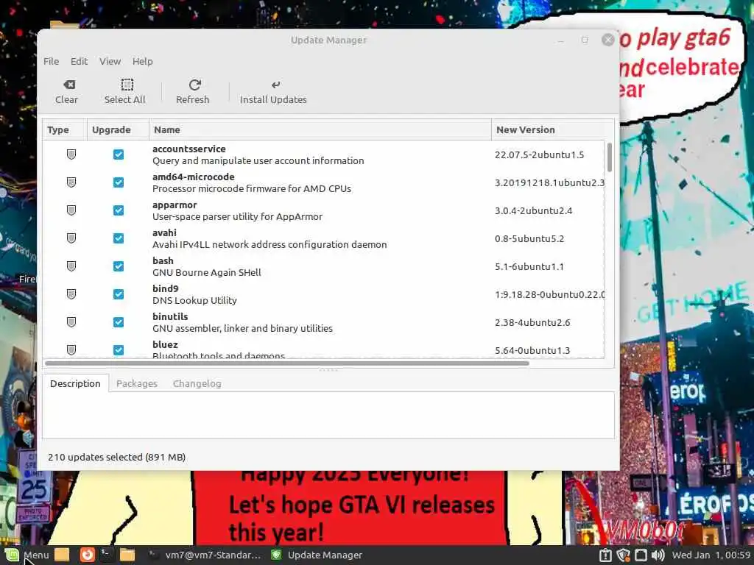Click the Clear toolbar icon
The height and width of the screenshot is (565, 754).
(68, 85)
